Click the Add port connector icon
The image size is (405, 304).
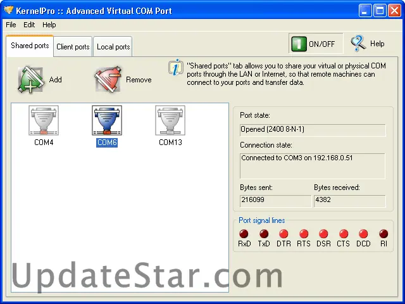point(31,80)
